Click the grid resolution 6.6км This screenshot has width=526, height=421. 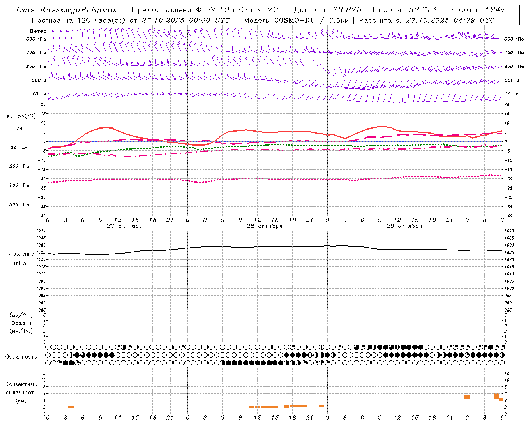(x=339, y=20)
